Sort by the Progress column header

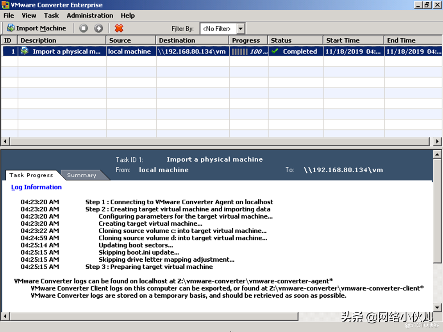point(248,40)
